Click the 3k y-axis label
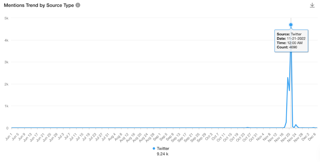 pyautogui.click(x=6, y=62)
